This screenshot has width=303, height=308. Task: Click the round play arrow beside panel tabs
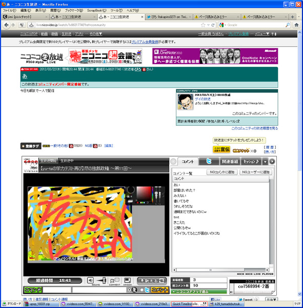click(x=272, y=162)
